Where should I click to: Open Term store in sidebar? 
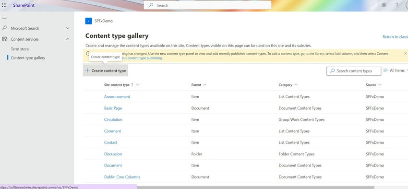[x=20, y=49]
